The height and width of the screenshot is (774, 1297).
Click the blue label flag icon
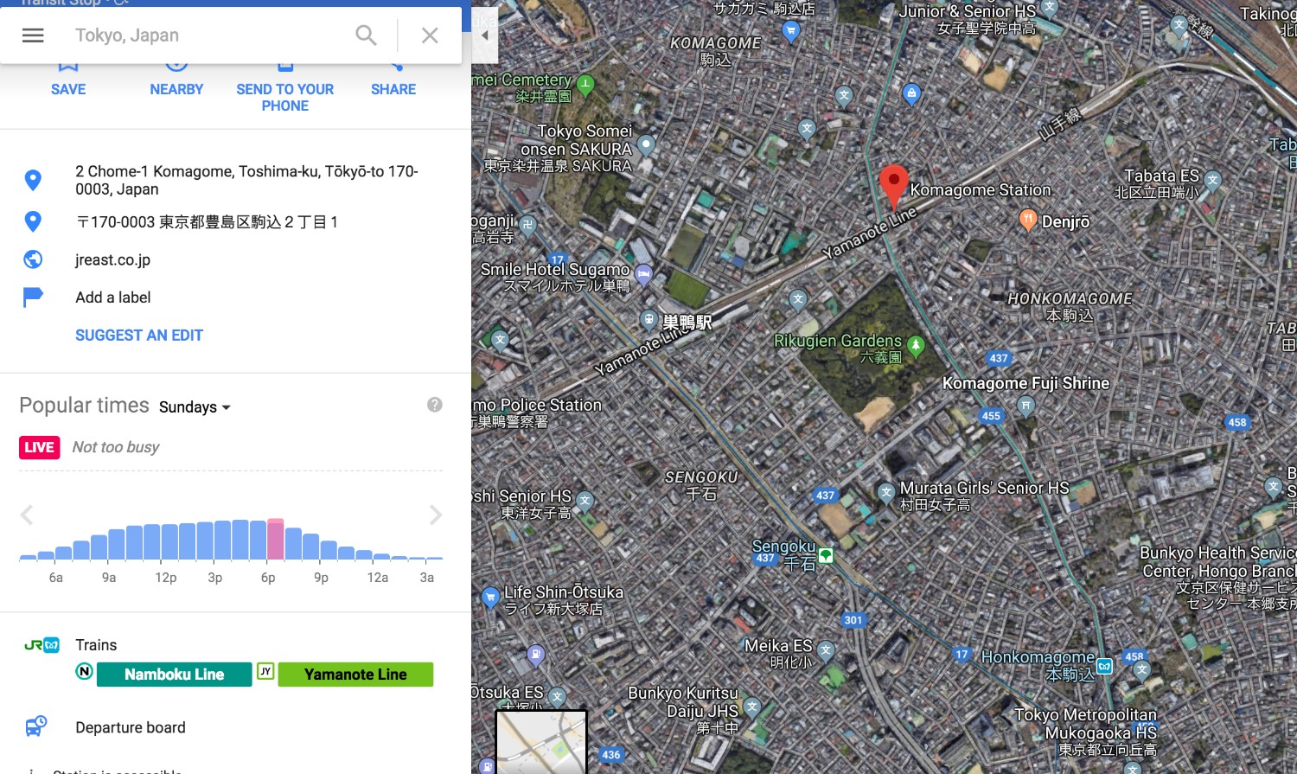click(33, 297)
